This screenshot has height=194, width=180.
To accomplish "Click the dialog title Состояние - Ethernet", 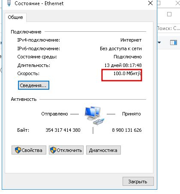I will (39, 3).
